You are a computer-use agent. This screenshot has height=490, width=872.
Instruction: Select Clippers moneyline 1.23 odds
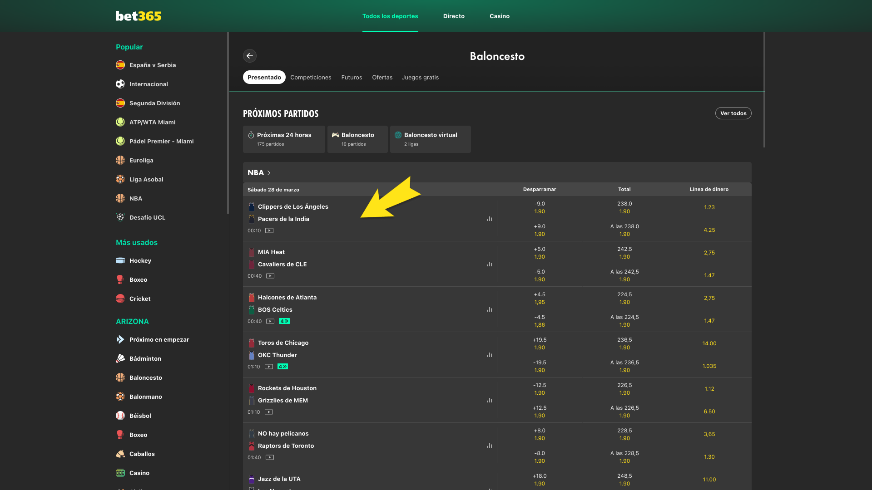pyautogui.click(x=709, y=207)
